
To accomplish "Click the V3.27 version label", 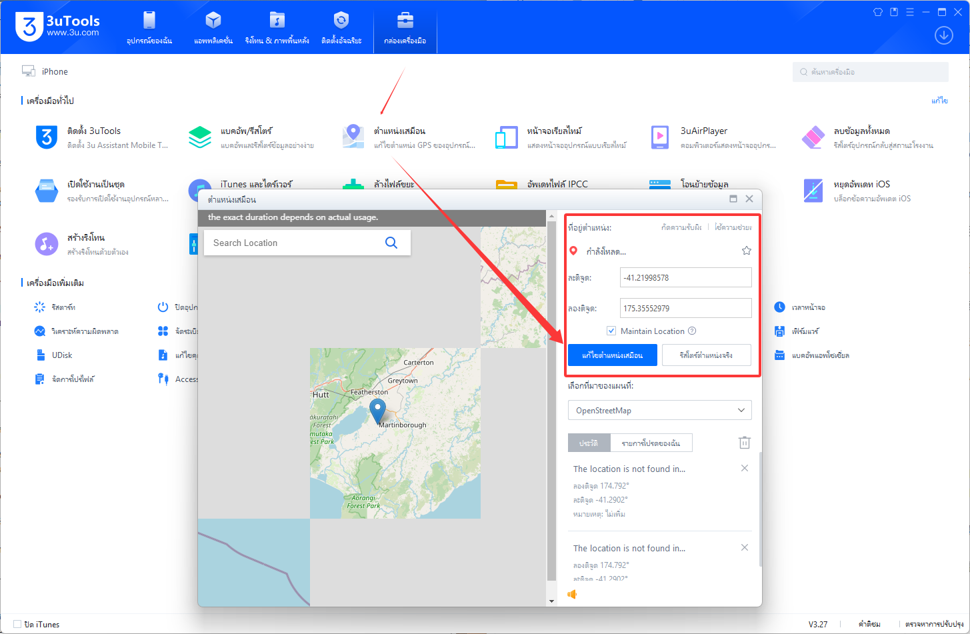I will coord(818,625).
